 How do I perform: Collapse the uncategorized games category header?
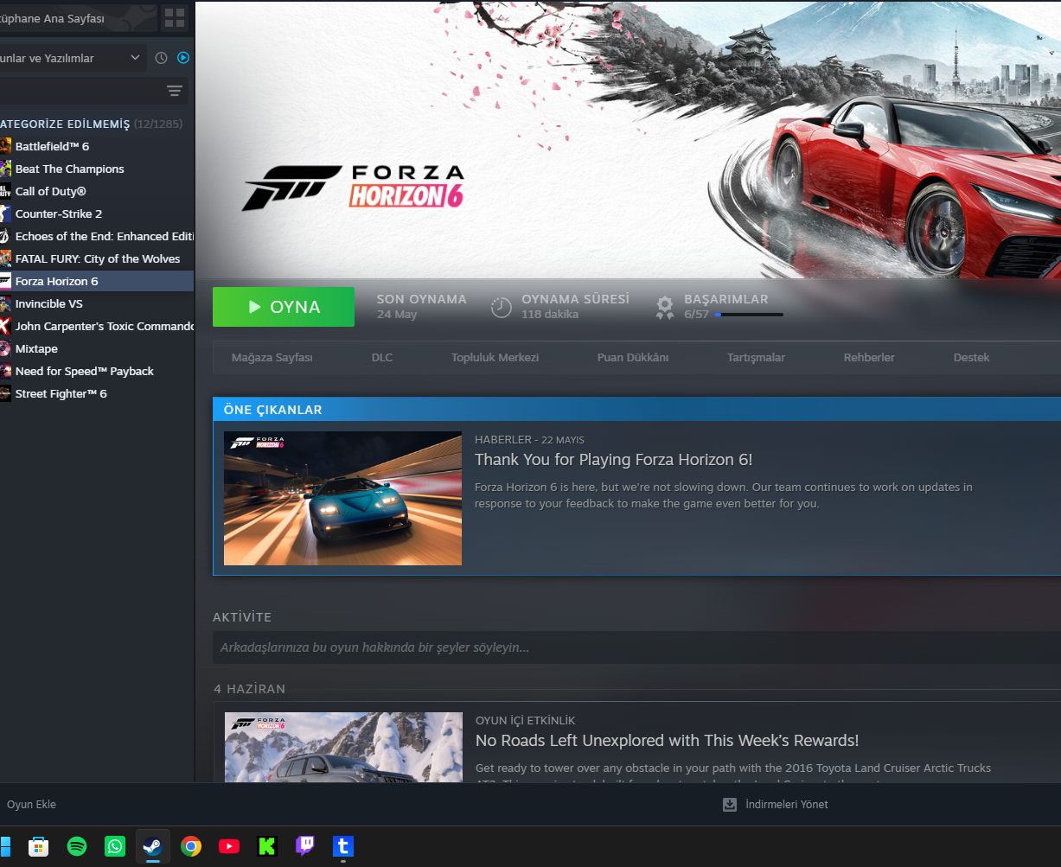[x=92, y=124]
